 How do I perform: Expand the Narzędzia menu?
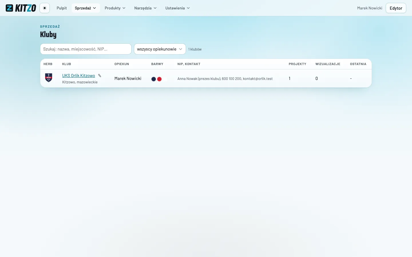click(145, 8)
